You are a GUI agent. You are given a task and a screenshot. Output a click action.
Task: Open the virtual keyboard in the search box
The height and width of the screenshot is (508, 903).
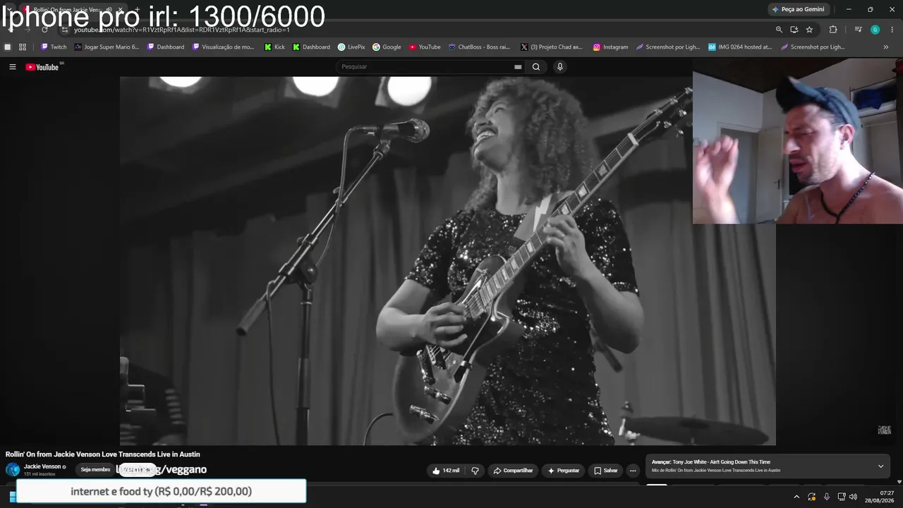pos(518,67)
